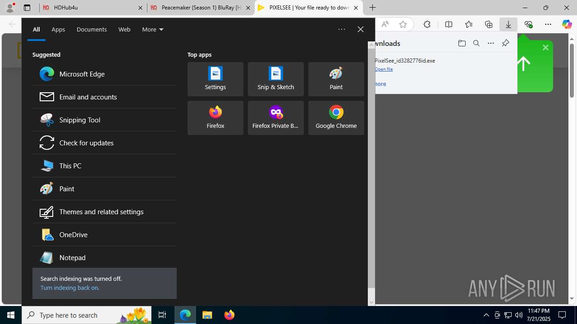Open Microsoft Edge from Suggested list
The height and width of the screenshot is (324, 577).
105,74
